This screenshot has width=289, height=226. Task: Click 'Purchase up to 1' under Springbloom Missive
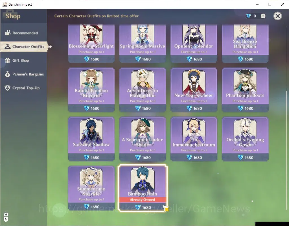coord(143,52)
